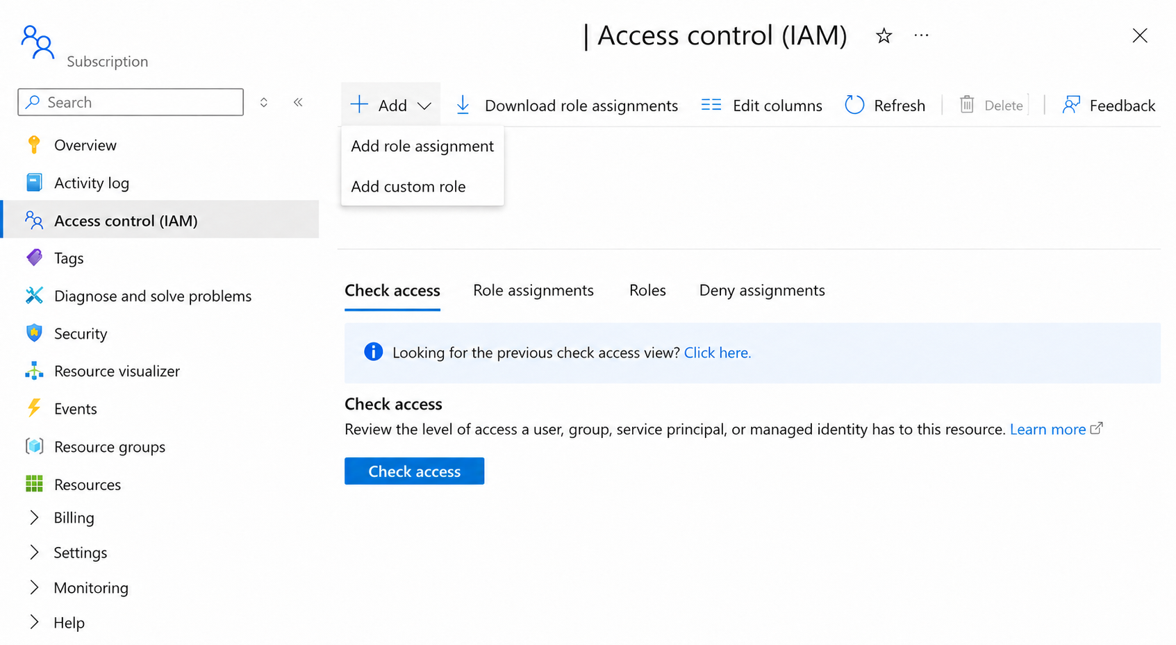Select the Security label in sidebar
Image resolution: width=1176 pixels, height=645 pixels.
(81, 333)
